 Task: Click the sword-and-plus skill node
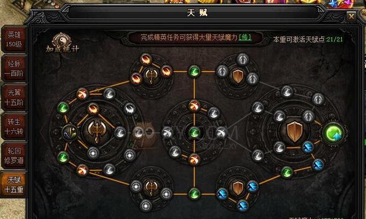point(70,132)
